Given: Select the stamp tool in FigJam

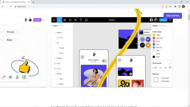Looking at the screenshot, I should pos(17,77).
